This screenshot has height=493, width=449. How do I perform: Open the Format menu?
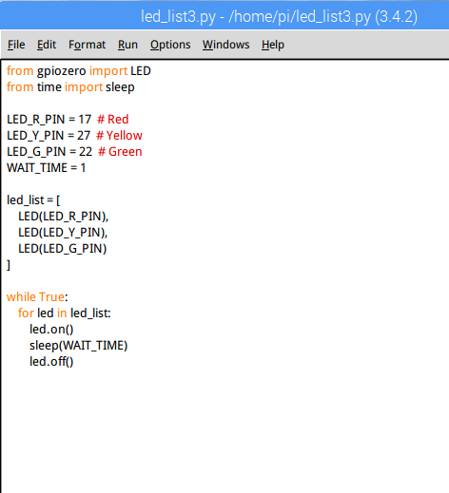[87, 45]
